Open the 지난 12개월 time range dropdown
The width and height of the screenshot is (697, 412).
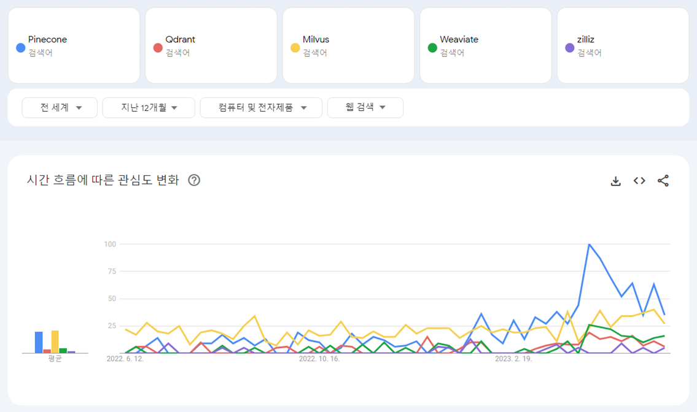149,107
